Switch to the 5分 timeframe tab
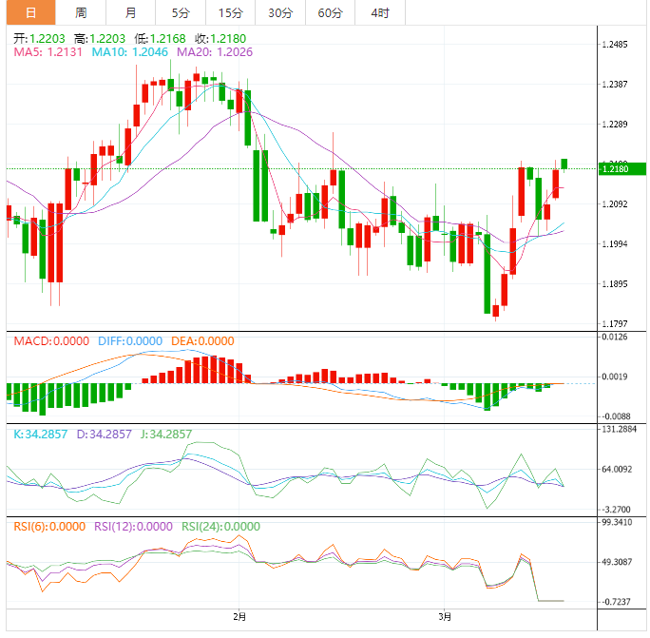The width and height of the screenshot is (650, 638). 180,13
